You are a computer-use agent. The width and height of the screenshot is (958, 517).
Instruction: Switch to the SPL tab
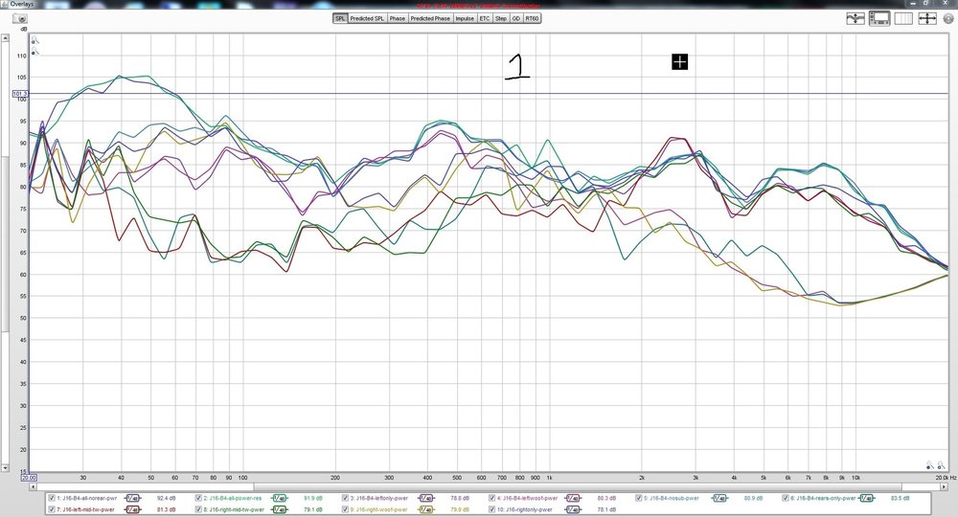[340, 18]
